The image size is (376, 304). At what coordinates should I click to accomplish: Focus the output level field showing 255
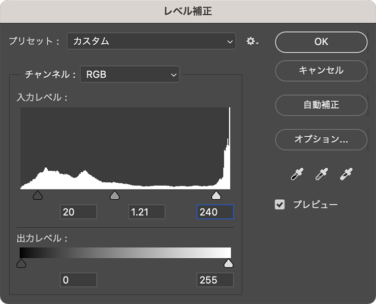(x=215, y=280)
